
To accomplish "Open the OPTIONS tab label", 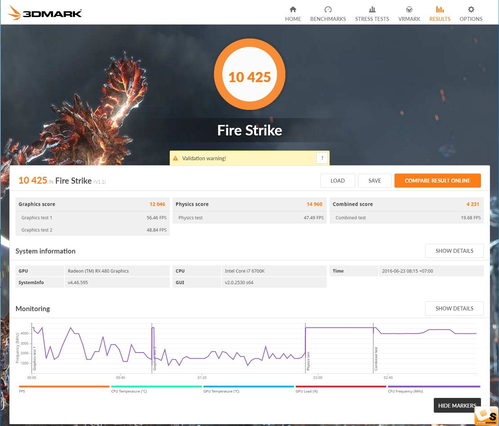I will pyautogui.click(x=471, y=19).
